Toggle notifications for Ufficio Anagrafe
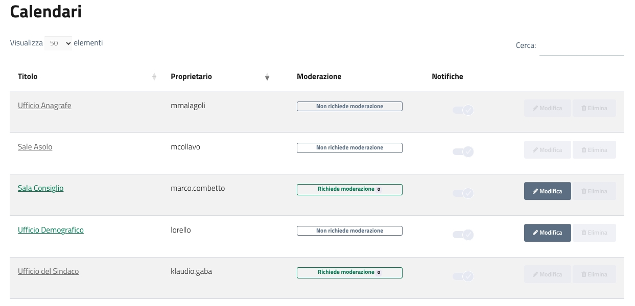635x306 pixels. pos(463,110)
